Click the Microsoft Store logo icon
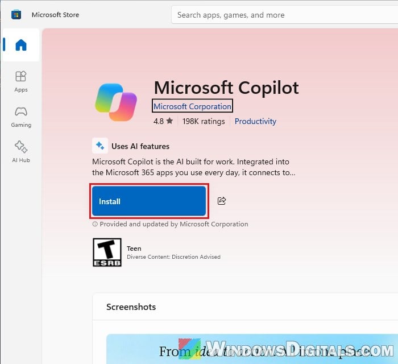Screen dimensions: 398x364 click(16, 15)
